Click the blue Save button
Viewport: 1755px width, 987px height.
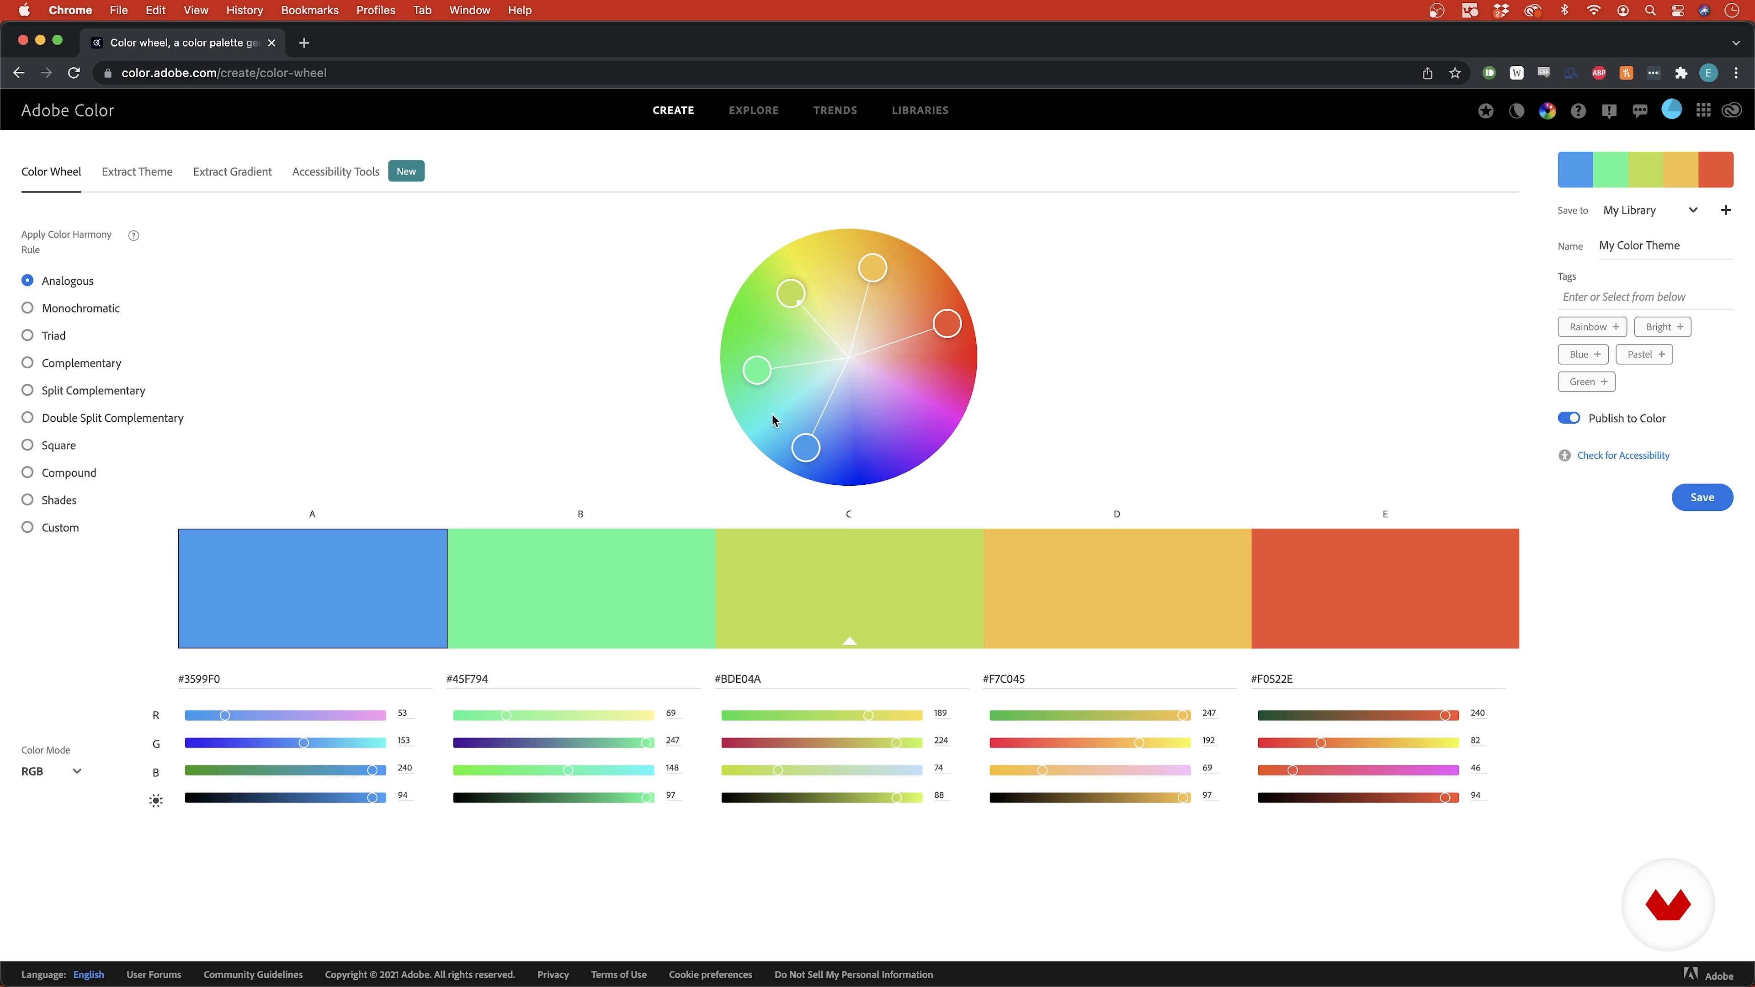tap(1702, 497)
